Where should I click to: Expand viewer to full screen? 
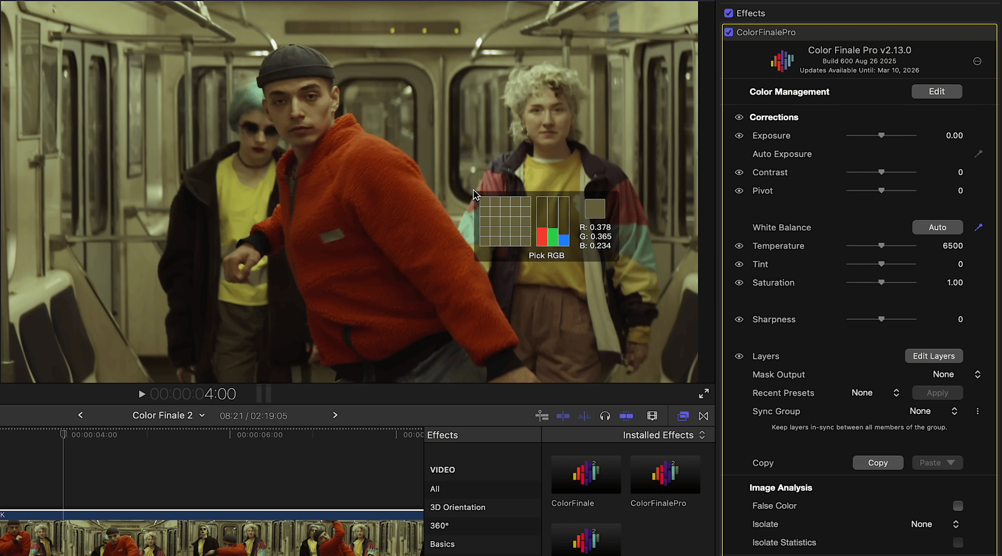pos(704,393)
